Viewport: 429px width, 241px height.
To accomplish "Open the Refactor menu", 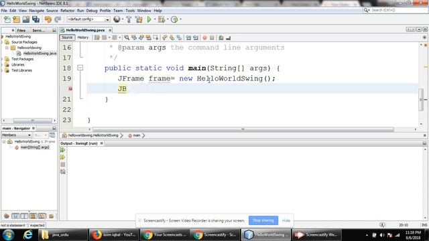I will pos(67,11).
